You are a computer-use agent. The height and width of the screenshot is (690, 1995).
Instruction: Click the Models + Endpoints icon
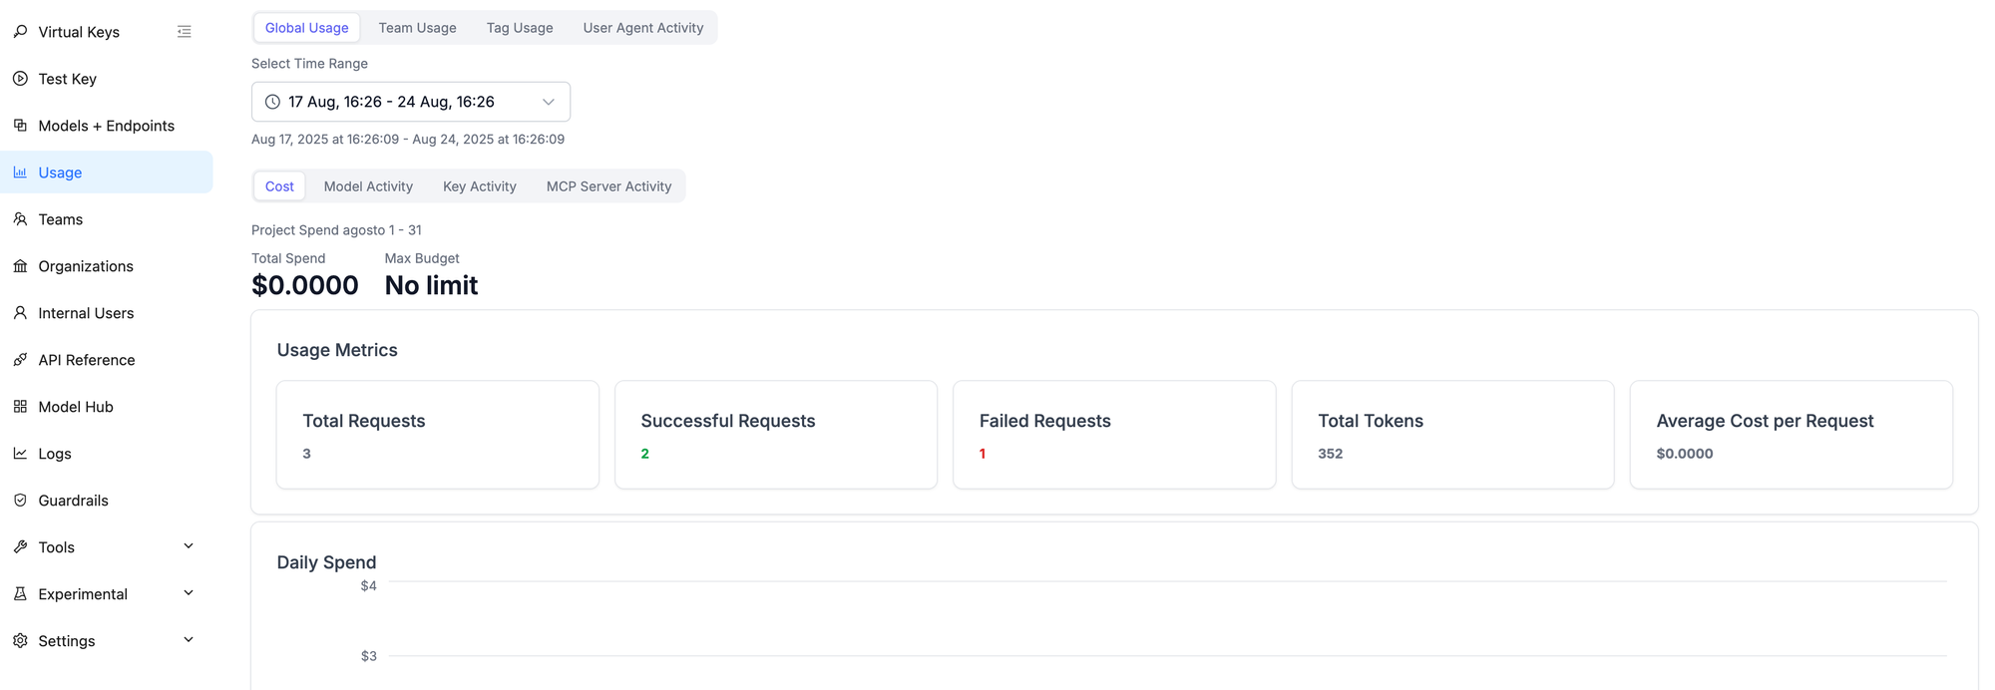[20, 126]
